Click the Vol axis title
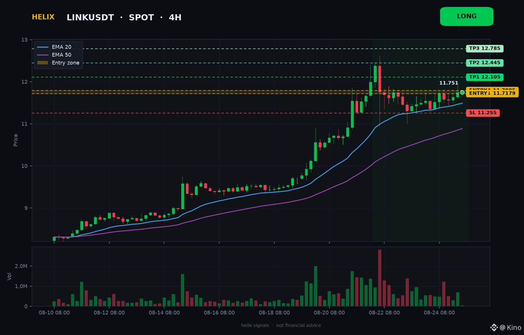Viewport: 524px width, 335px height. 9,276
